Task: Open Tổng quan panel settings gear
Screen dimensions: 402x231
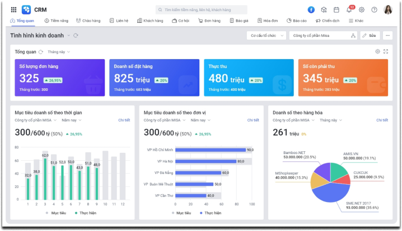Action: pos(377,51)
